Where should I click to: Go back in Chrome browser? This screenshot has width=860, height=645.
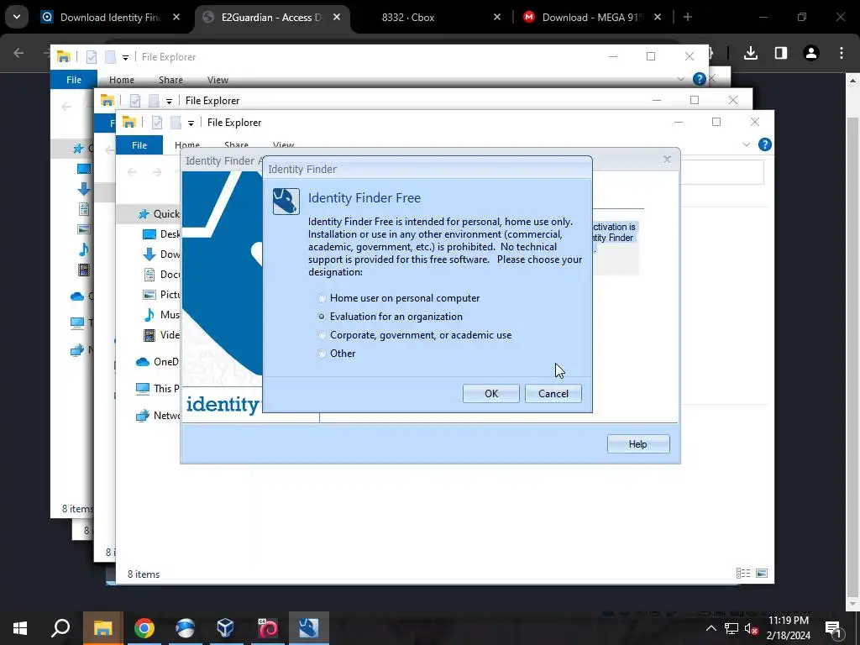(18, 53)
